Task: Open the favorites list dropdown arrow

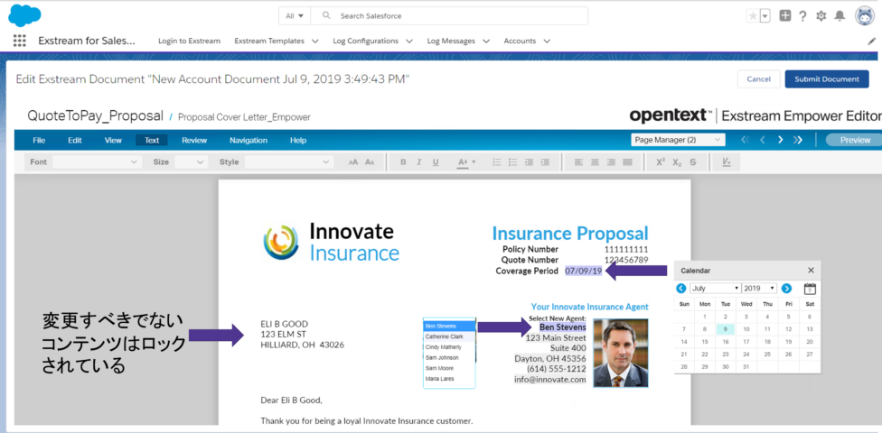Action: tap(765, 16)
